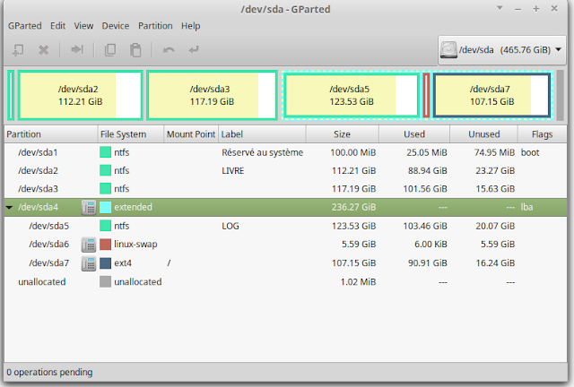Click the '0 operations pending' status text
Screen dimensions: 574x387
(x=49, y=373)
